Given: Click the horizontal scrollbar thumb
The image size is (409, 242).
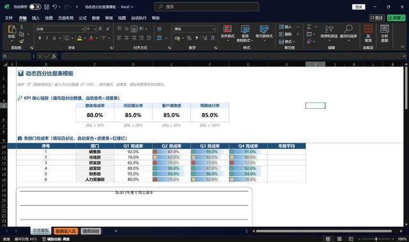Looking at the screenshot, I should coord(324,231).
